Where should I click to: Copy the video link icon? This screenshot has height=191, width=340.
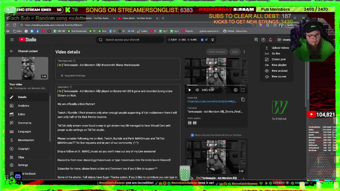pyautogui.click(x=243, y=99)
